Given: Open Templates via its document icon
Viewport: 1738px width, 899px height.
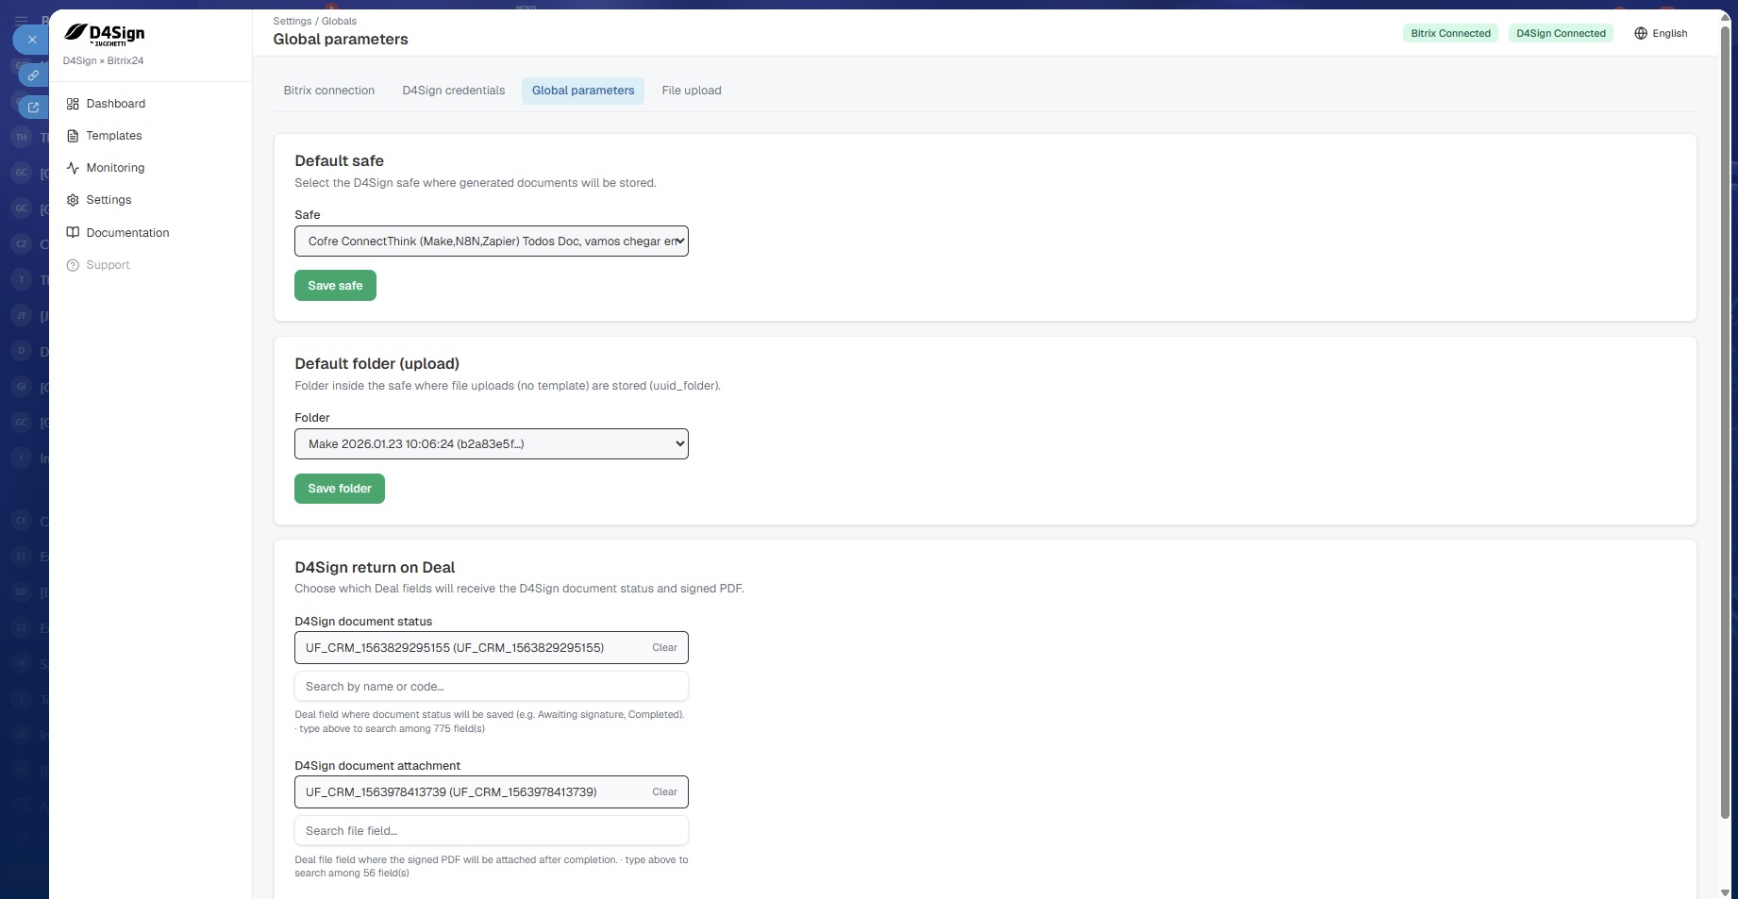Looking at the screenshot, I should [x=73, y=136].
